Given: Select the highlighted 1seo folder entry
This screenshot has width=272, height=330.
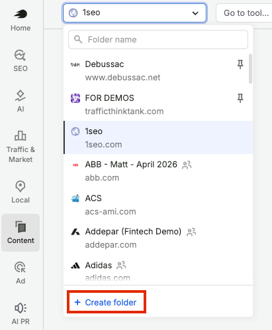Looking at the screenshot, I should click(x=158, y=137).
